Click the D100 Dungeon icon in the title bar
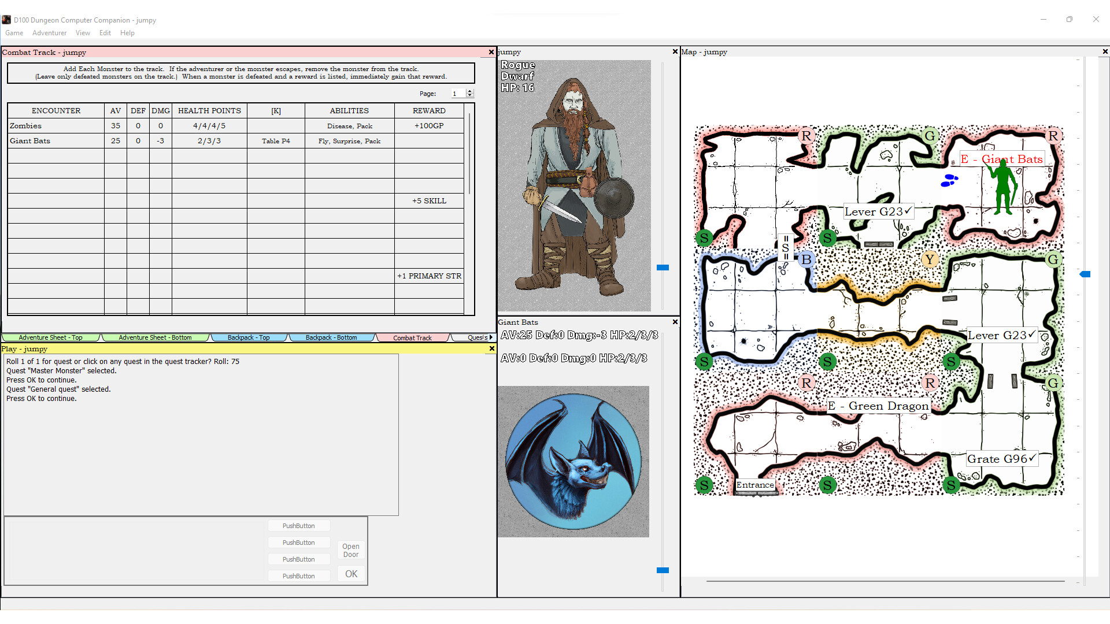The height and width of the screenshot is (624, 1110). [6, 19]
